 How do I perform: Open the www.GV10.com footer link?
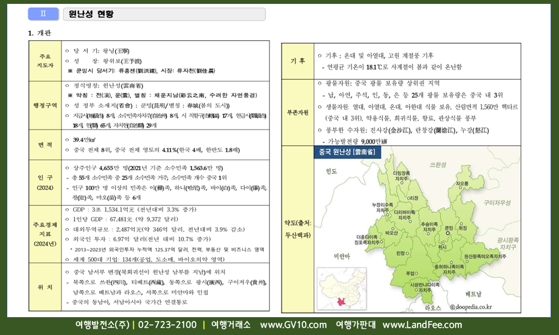pos(293,325)
